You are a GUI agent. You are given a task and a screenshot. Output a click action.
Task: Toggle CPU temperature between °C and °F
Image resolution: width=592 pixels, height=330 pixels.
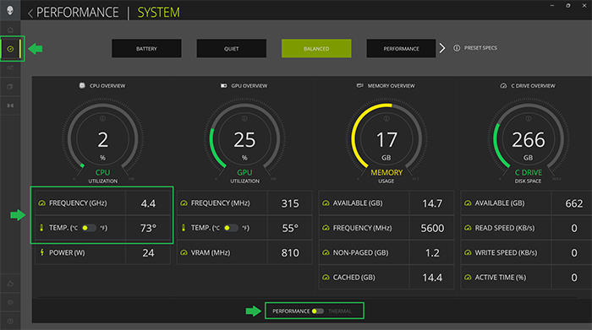coord(89,228)
